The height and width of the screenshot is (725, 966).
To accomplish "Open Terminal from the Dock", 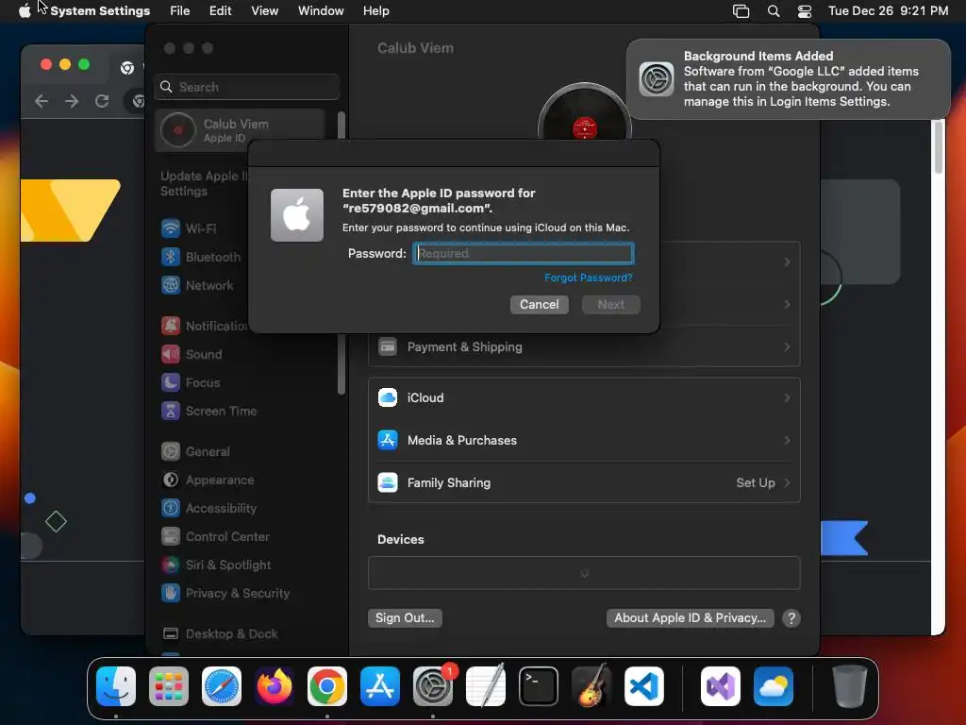I will pos(539,686).
